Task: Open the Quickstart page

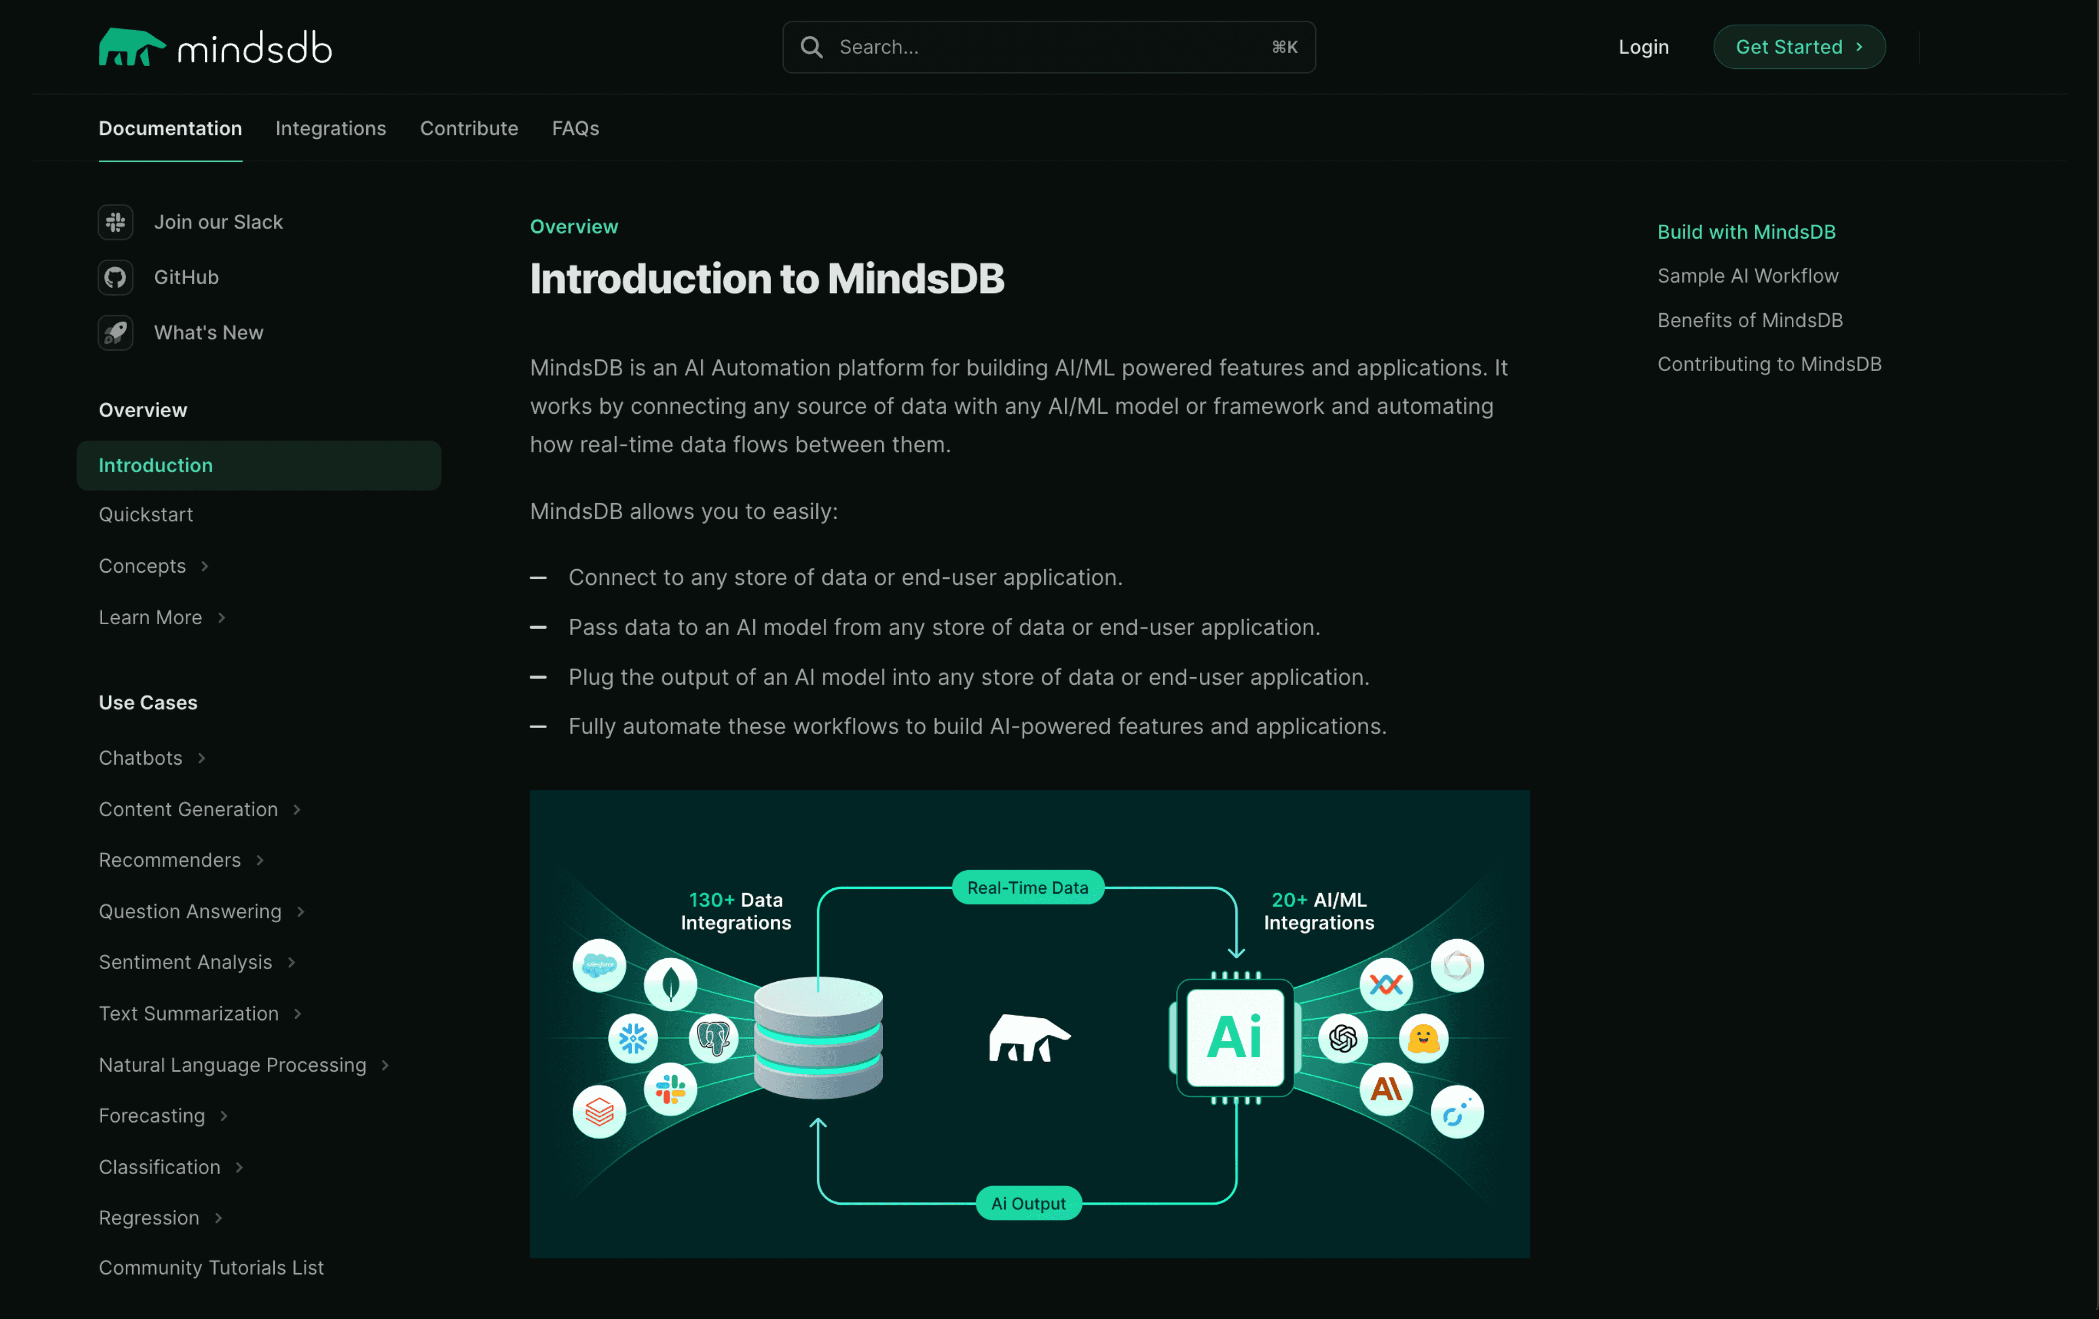Action: 145,514
